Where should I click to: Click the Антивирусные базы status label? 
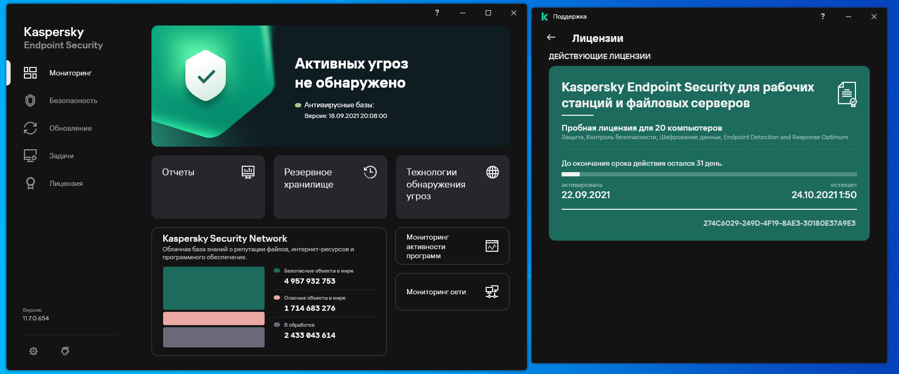pos(339,105)
